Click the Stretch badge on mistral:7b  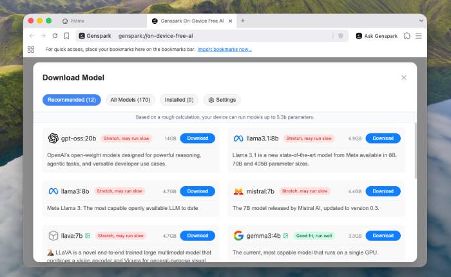(x=305, y=191)
